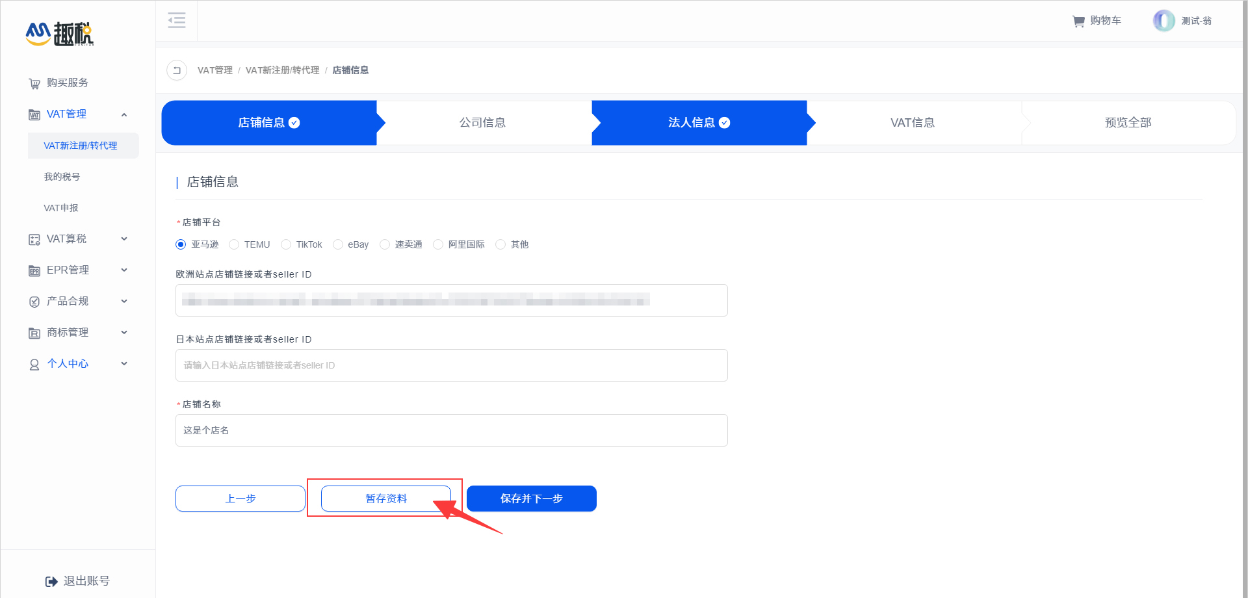Expand the VAT算税 dropdown chevron
The width and height of the screenshot is (1248, 598).
pyautogui.click(x=123, y=239)
